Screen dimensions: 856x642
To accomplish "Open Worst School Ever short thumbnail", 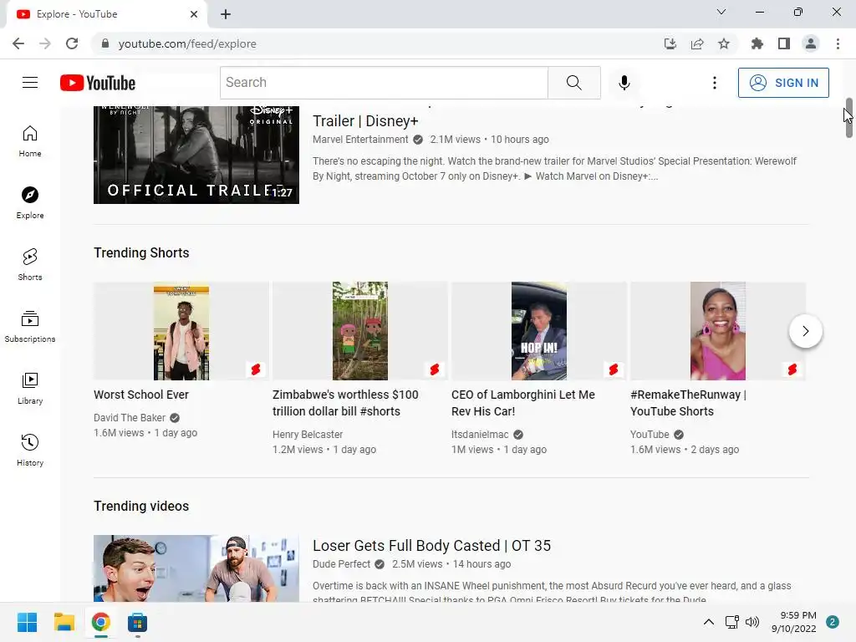I will click(x=181, y=331).
